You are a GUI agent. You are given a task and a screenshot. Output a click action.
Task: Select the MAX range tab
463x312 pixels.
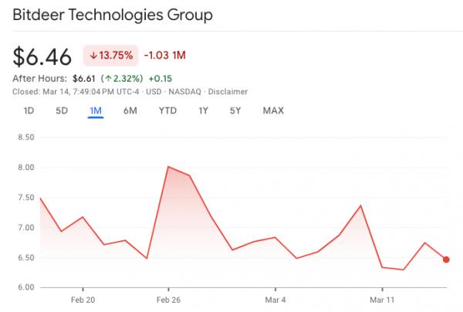tap(273, 110)
